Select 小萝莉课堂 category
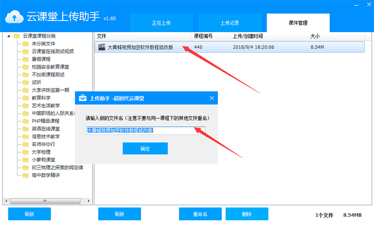 pyautogui.click(x=43, y=160)
